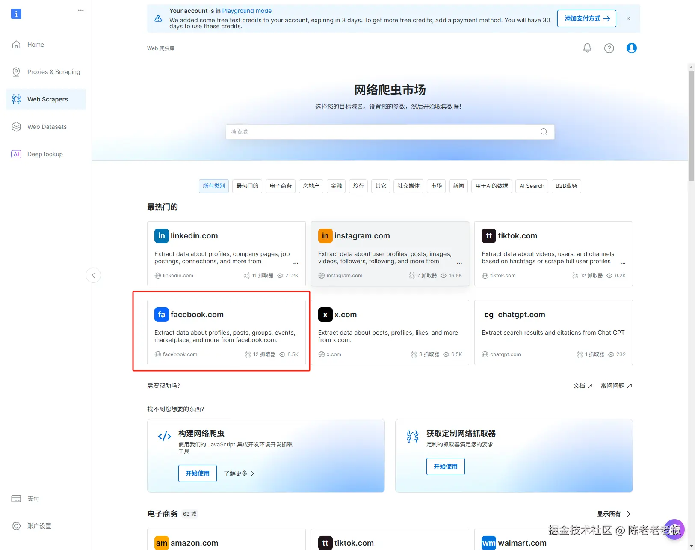Viewport: 695px width, 550px height.
Task: Open the user avatar menu
Action: tap(631, 48)
